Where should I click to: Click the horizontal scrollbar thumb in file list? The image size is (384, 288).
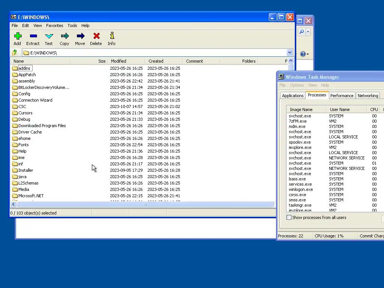(145, 204)
